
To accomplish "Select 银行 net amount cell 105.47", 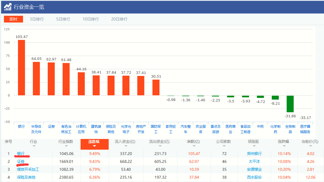I will pyautogui.click(x=194, y=154).
